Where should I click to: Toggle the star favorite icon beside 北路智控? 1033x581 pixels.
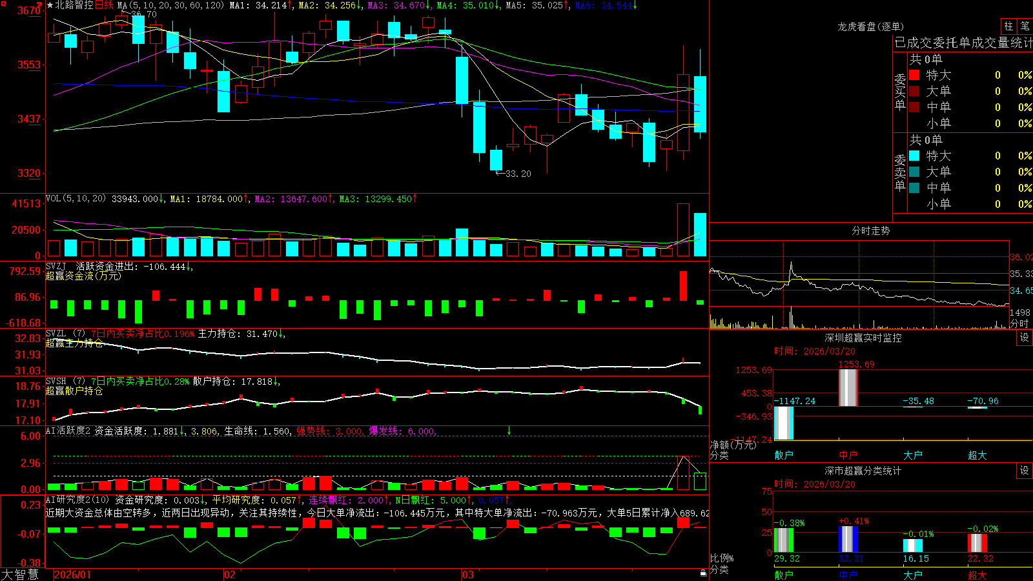point(50,5)
